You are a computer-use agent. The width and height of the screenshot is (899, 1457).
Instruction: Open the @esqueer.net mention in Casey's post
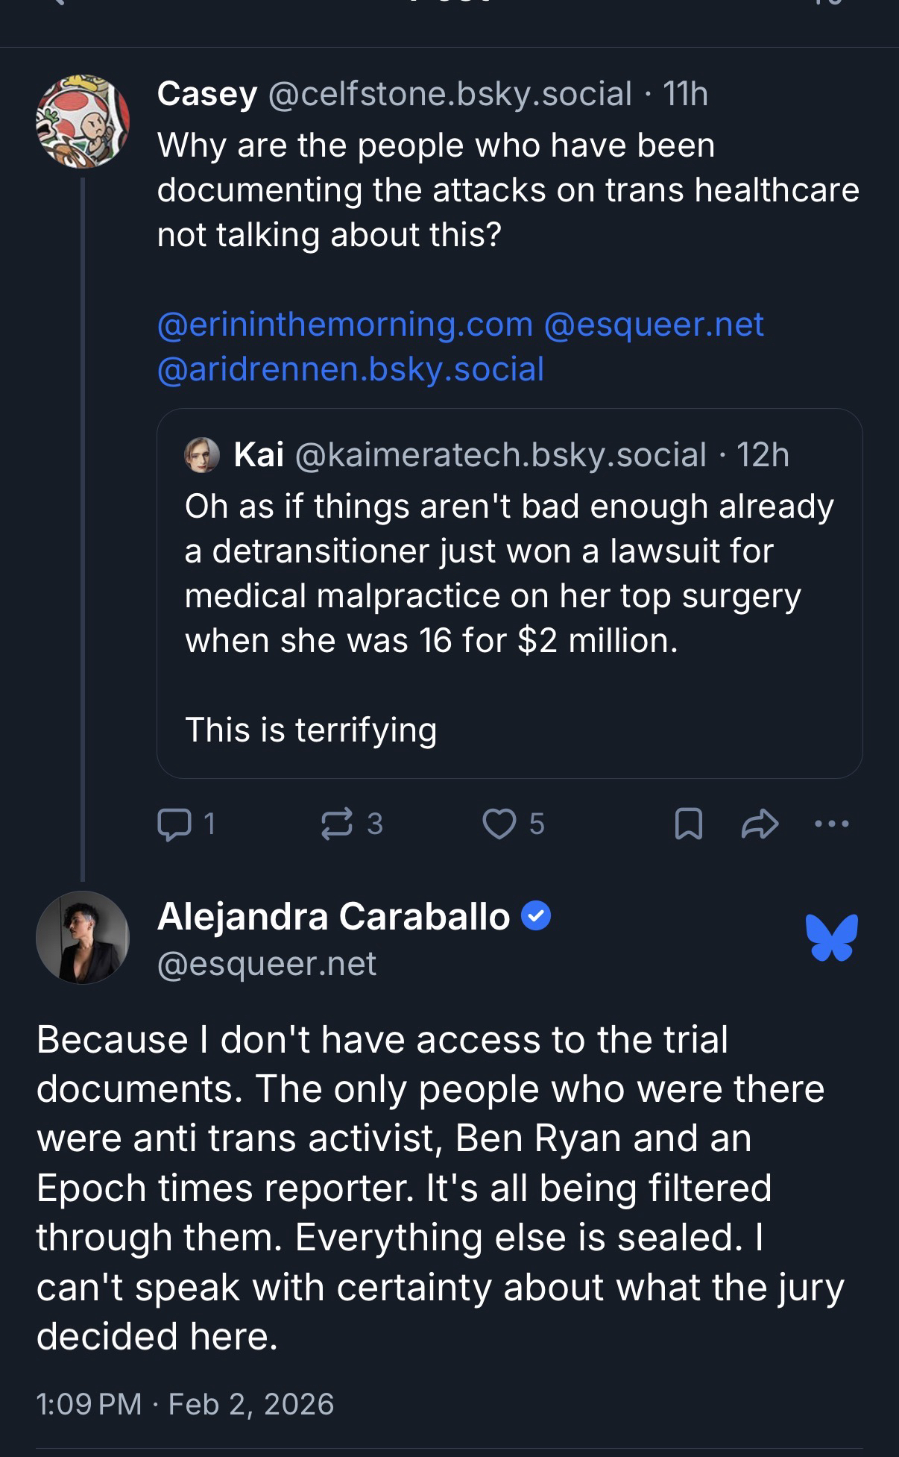click(654, 325)
